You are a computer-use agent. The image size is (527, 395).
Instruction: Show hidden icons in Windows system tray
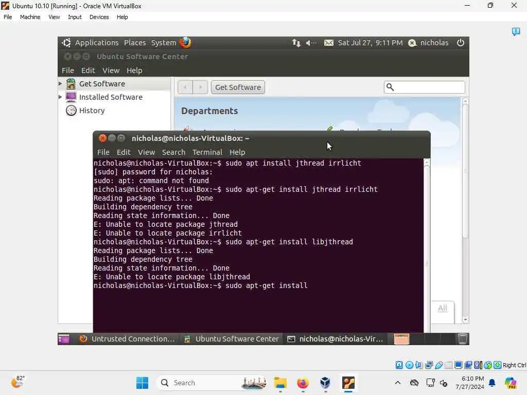click(x=398, y=383)
